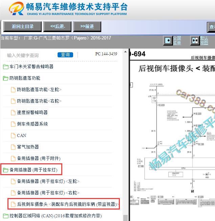The width and height of the screenshot is (215, 221).
Task: Click document icon beside 挂车灯<左舵> entry
Action: pyautogui.click(x=13, y=182)
